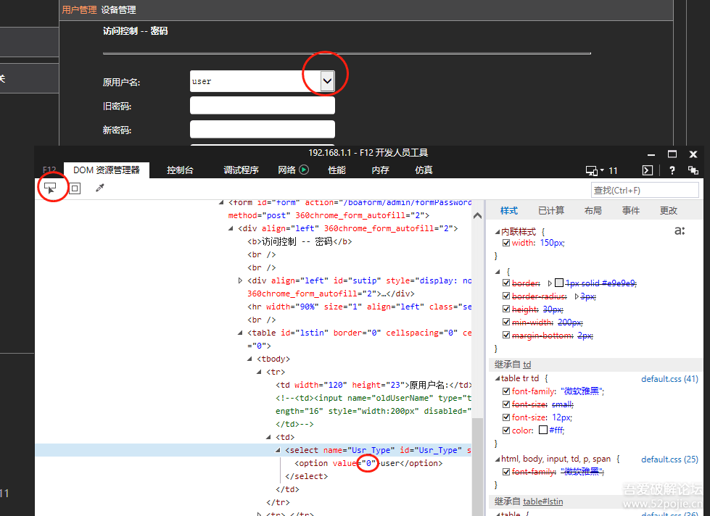Select the td width 120 原用户名 node
710x516 pixels.
click(x=373, y=386)
